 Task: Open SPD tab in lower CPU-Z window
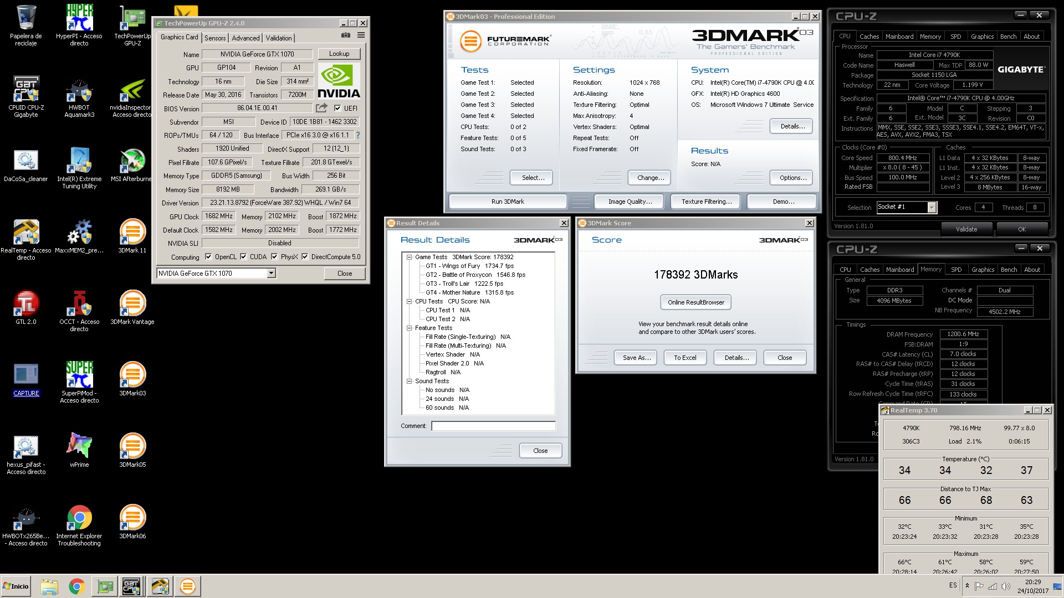point(956,270)
